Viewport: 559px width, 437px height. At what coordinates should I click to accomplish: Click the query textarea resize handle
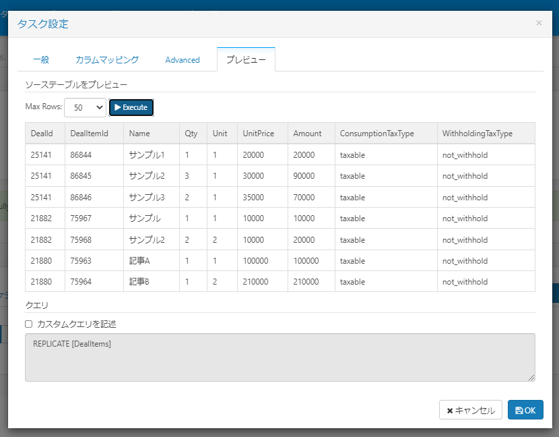click(531, 378)
